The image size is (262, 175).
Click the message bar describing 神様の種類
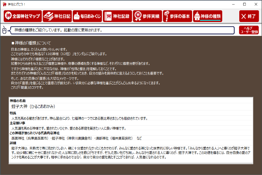[x=122, y=30]
